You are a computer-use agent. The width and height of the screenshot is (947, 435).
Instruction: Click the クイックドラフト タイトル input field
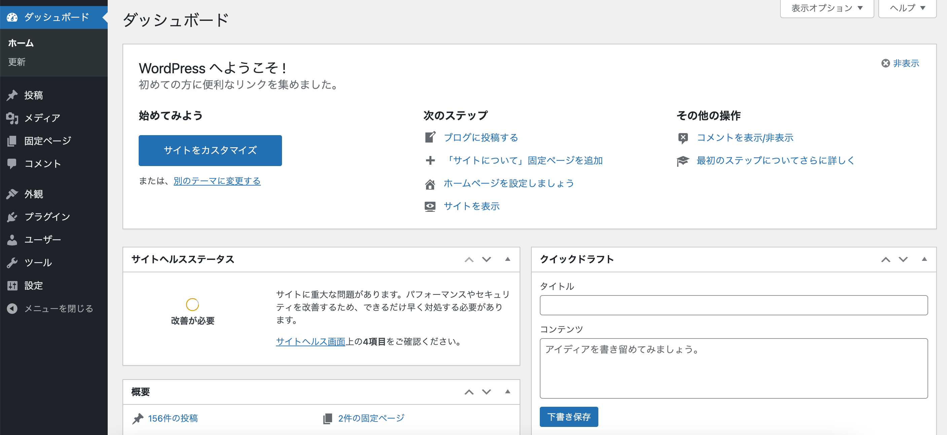point(733,305)
